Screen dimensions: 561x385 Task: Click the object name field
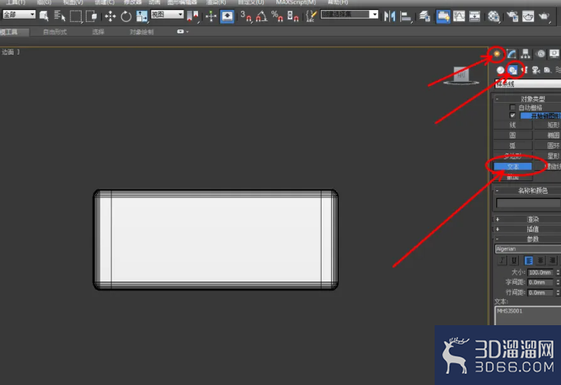pos(528,203)
